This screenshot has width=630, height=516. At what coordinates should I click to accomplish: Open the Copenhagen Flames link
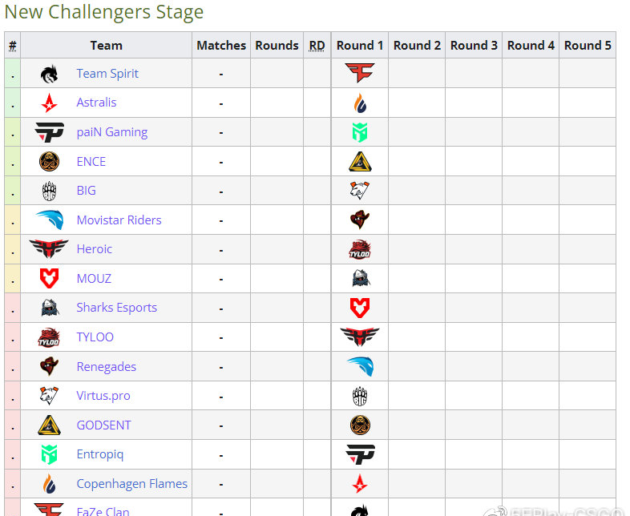pyautogui.click(x=131, y=483)
